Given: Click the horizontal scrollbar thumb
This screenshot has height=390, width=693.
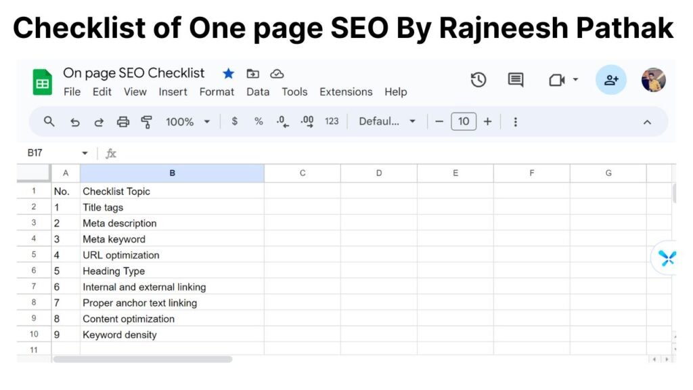Looking at the screenshot, I should pyautogui.click(x=142, y=360).
